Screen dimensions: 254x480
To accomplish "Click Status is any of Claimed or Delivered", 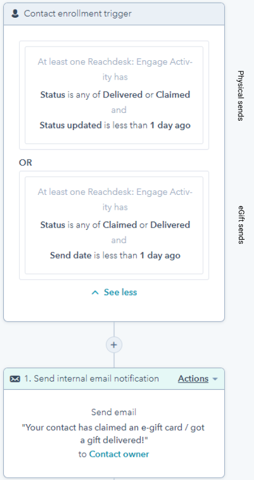I will (x=115, y=225).
